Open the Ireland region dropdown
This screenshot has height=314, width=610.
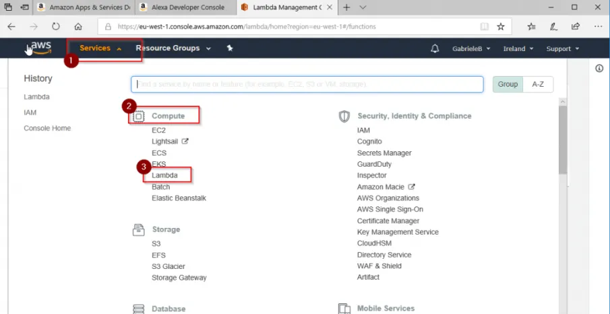point(518,49)
